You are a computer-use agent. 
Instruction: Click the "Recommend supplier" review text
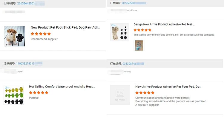pyautogui.click(x=44, y=39)
